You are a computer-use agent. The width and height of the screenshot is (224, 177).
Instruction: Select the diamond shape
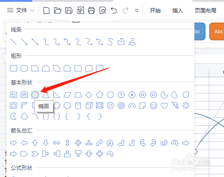point(89,95)
